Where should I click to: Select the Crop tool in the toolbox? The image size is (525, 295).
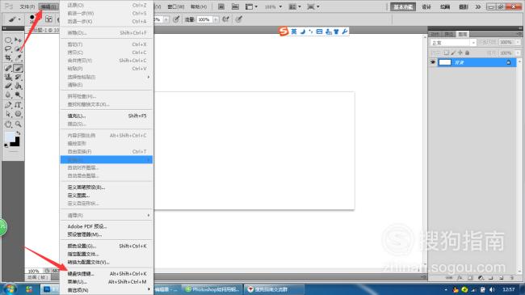pos(8,58)
